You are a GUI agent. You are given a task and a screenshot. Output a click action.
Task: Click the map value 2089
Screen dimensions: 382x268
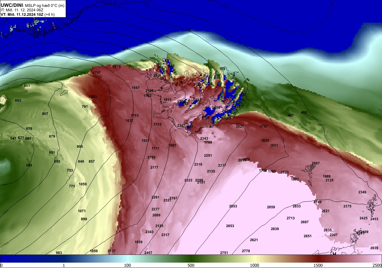coord(156,215)
